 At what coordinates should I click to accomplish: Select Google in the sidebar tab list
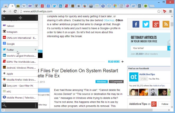click(x=20, y=44)
